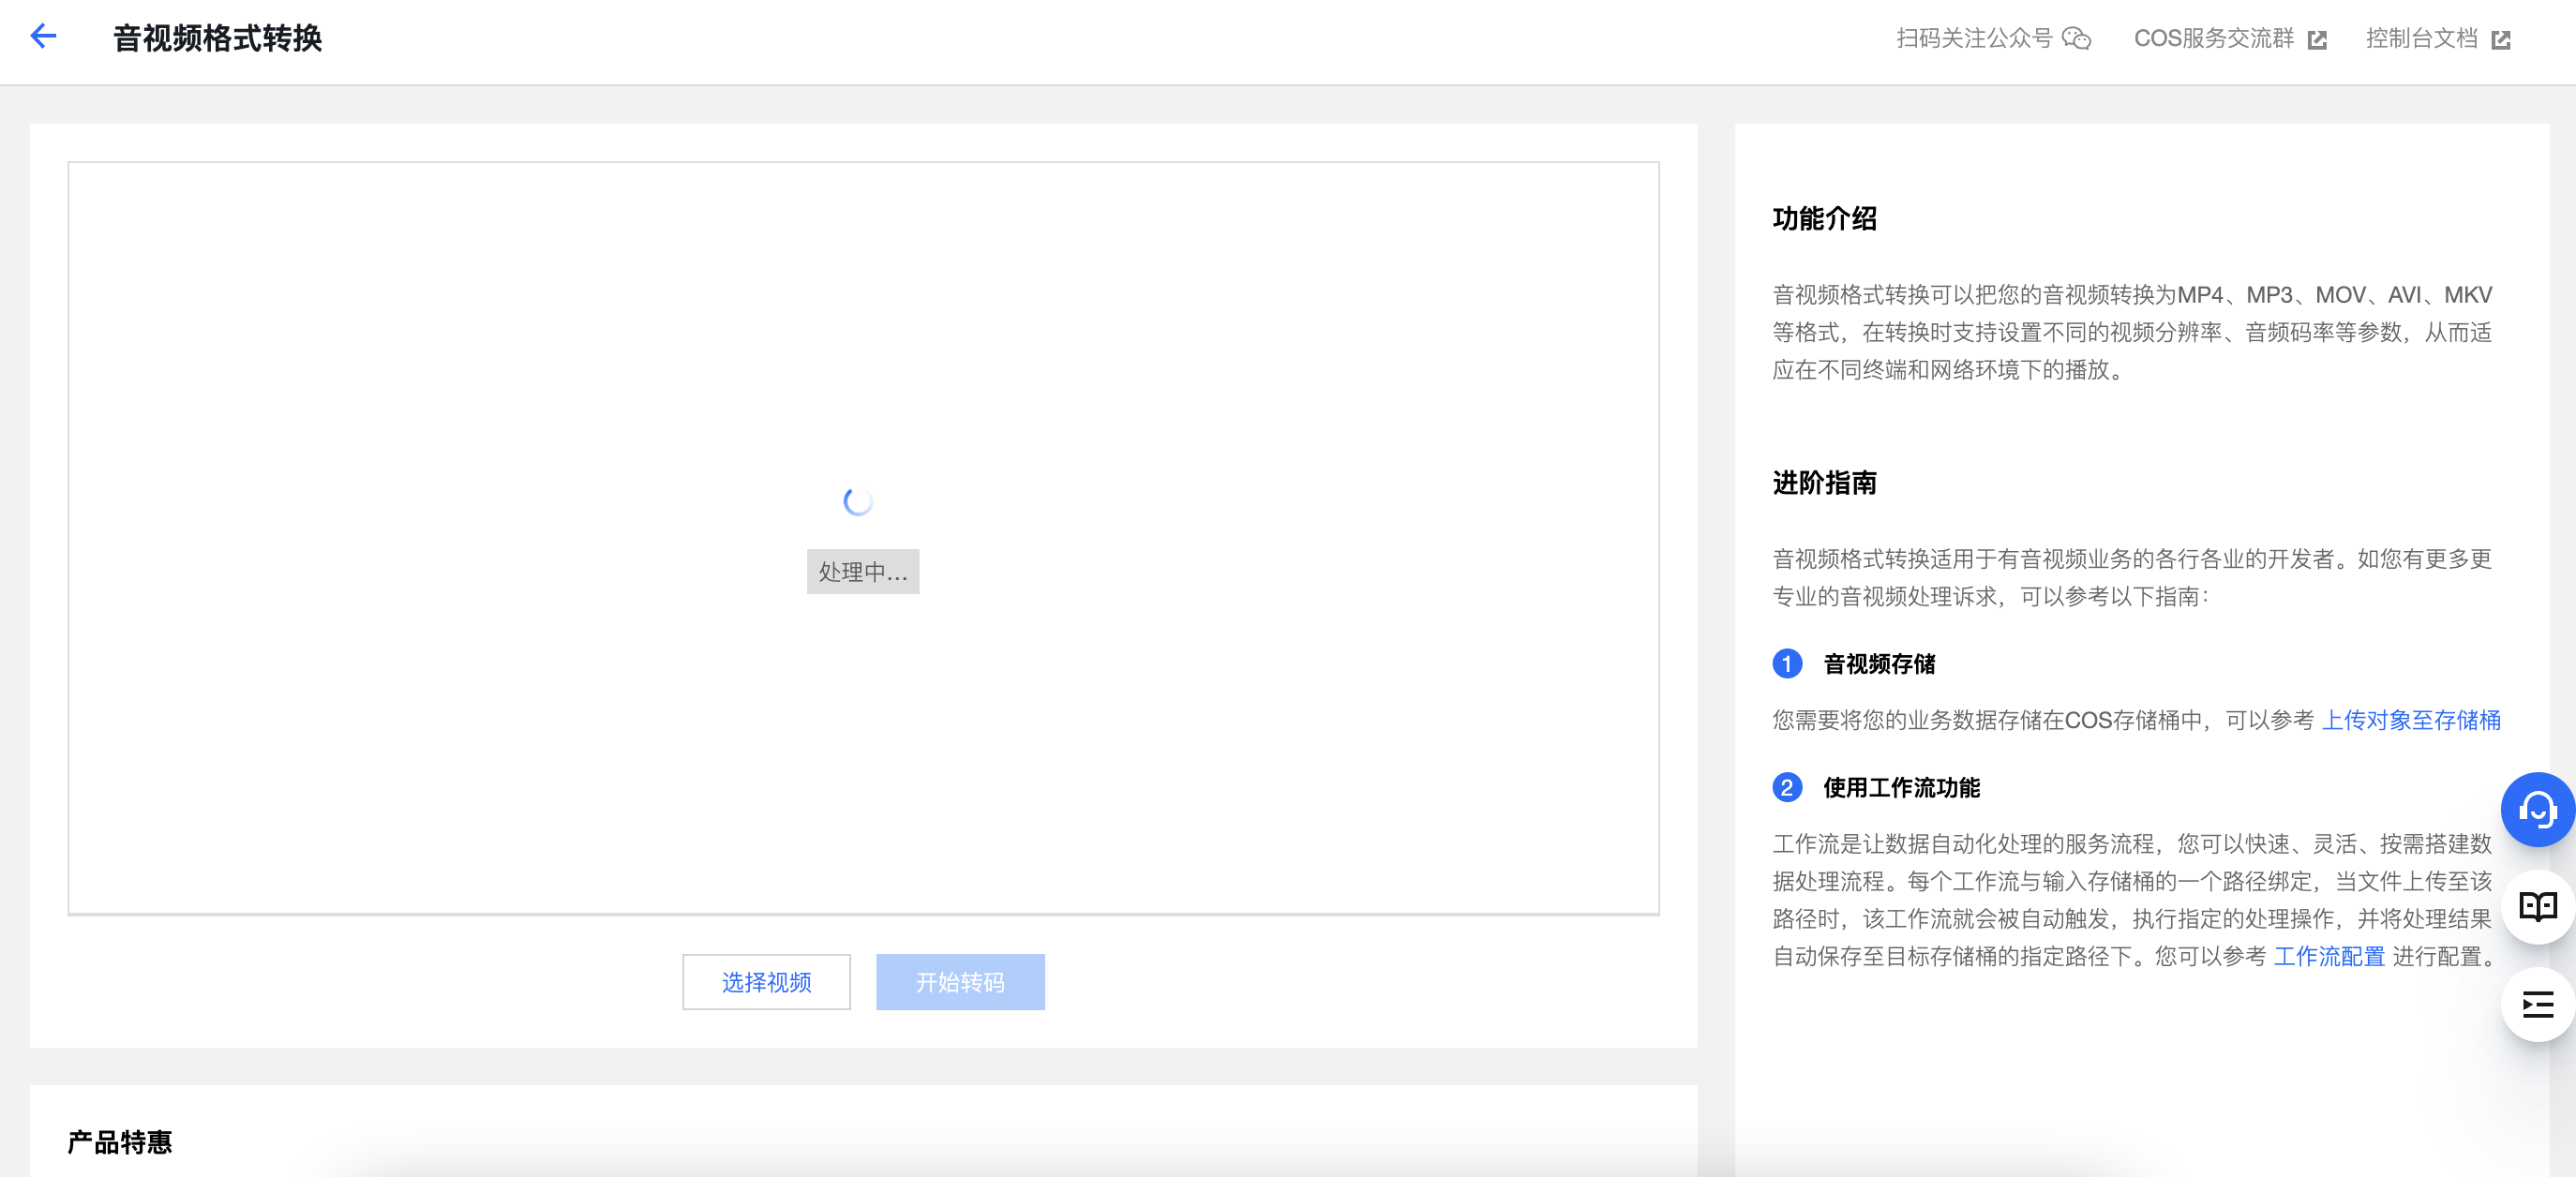Click the number 1 step badge

tap(1787, 664)
